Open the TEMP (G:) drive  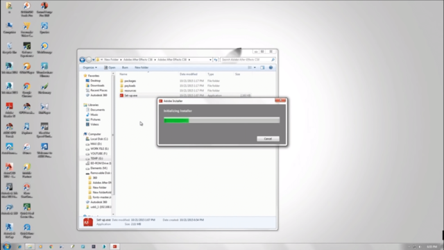click(x=96, y=158)
